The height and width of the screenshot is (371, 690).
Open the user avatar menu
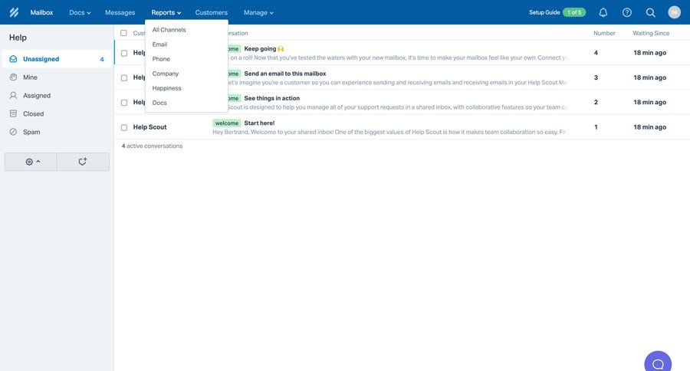click(674, 12)
